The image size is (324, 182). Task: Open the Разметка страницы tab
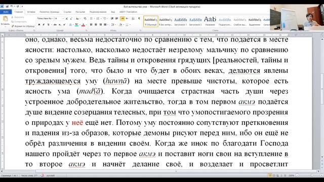click(x=50, y=12)
